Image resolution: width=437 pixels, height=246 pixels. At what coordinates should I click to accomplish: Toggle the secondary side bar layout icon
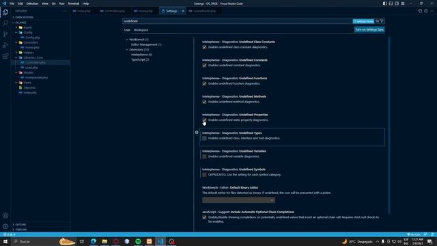(397, 3)
